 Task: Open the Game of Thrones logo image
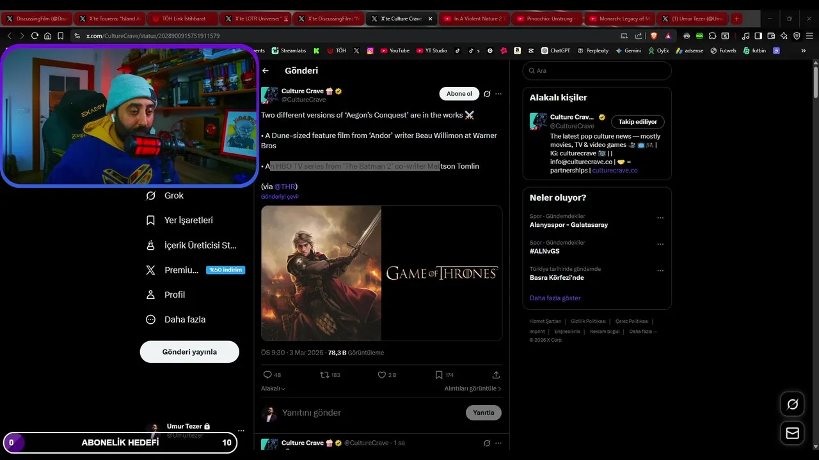[x=441, y=273]
